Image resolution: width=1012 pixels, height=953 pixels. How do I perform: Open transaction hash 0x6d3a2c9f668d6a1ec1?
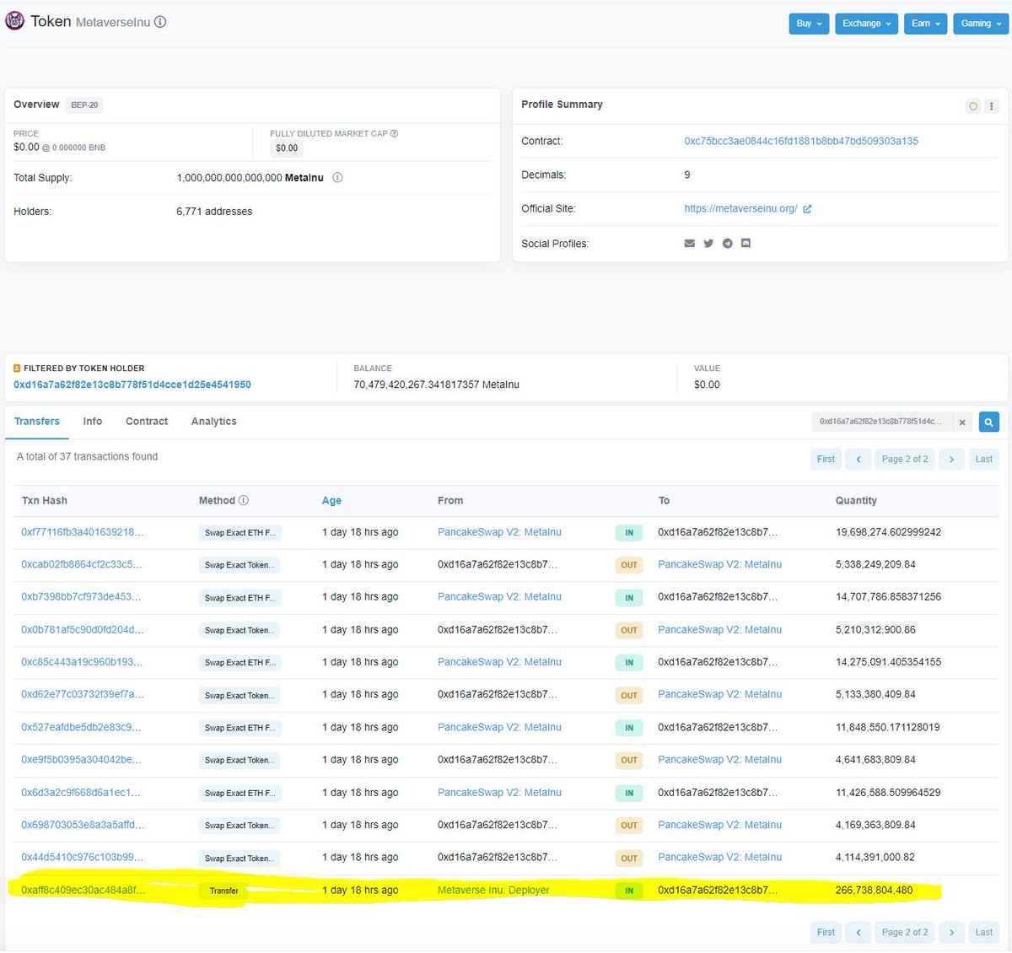pos(81,793)
